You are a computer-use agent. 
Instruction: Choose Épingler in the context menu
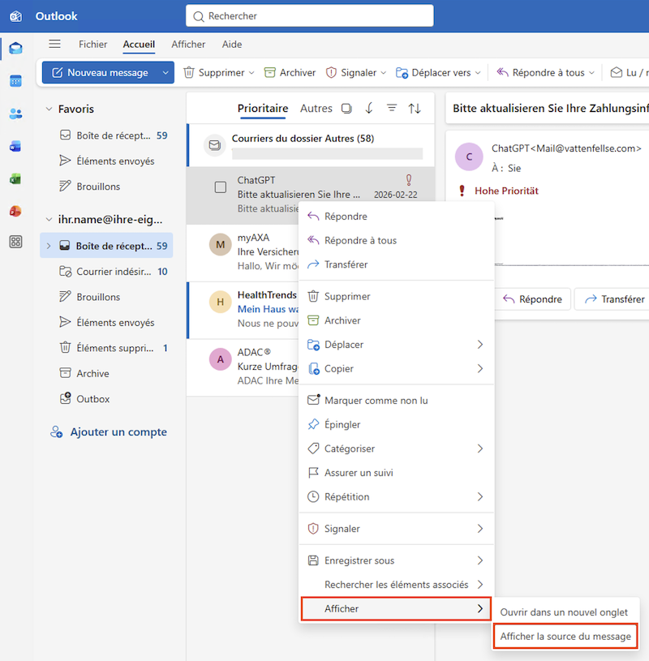click(x=396, y=424)
